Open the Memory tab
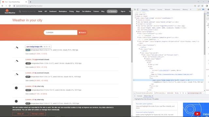 [x=185, y=9]
